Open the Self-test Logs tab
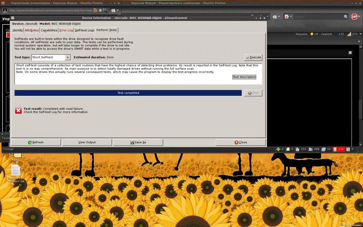 coord(85,30)
